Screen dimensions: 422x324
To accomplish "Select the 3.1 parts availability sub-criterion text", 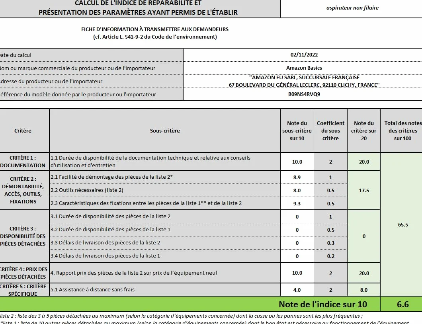I will tap(110, 217).
